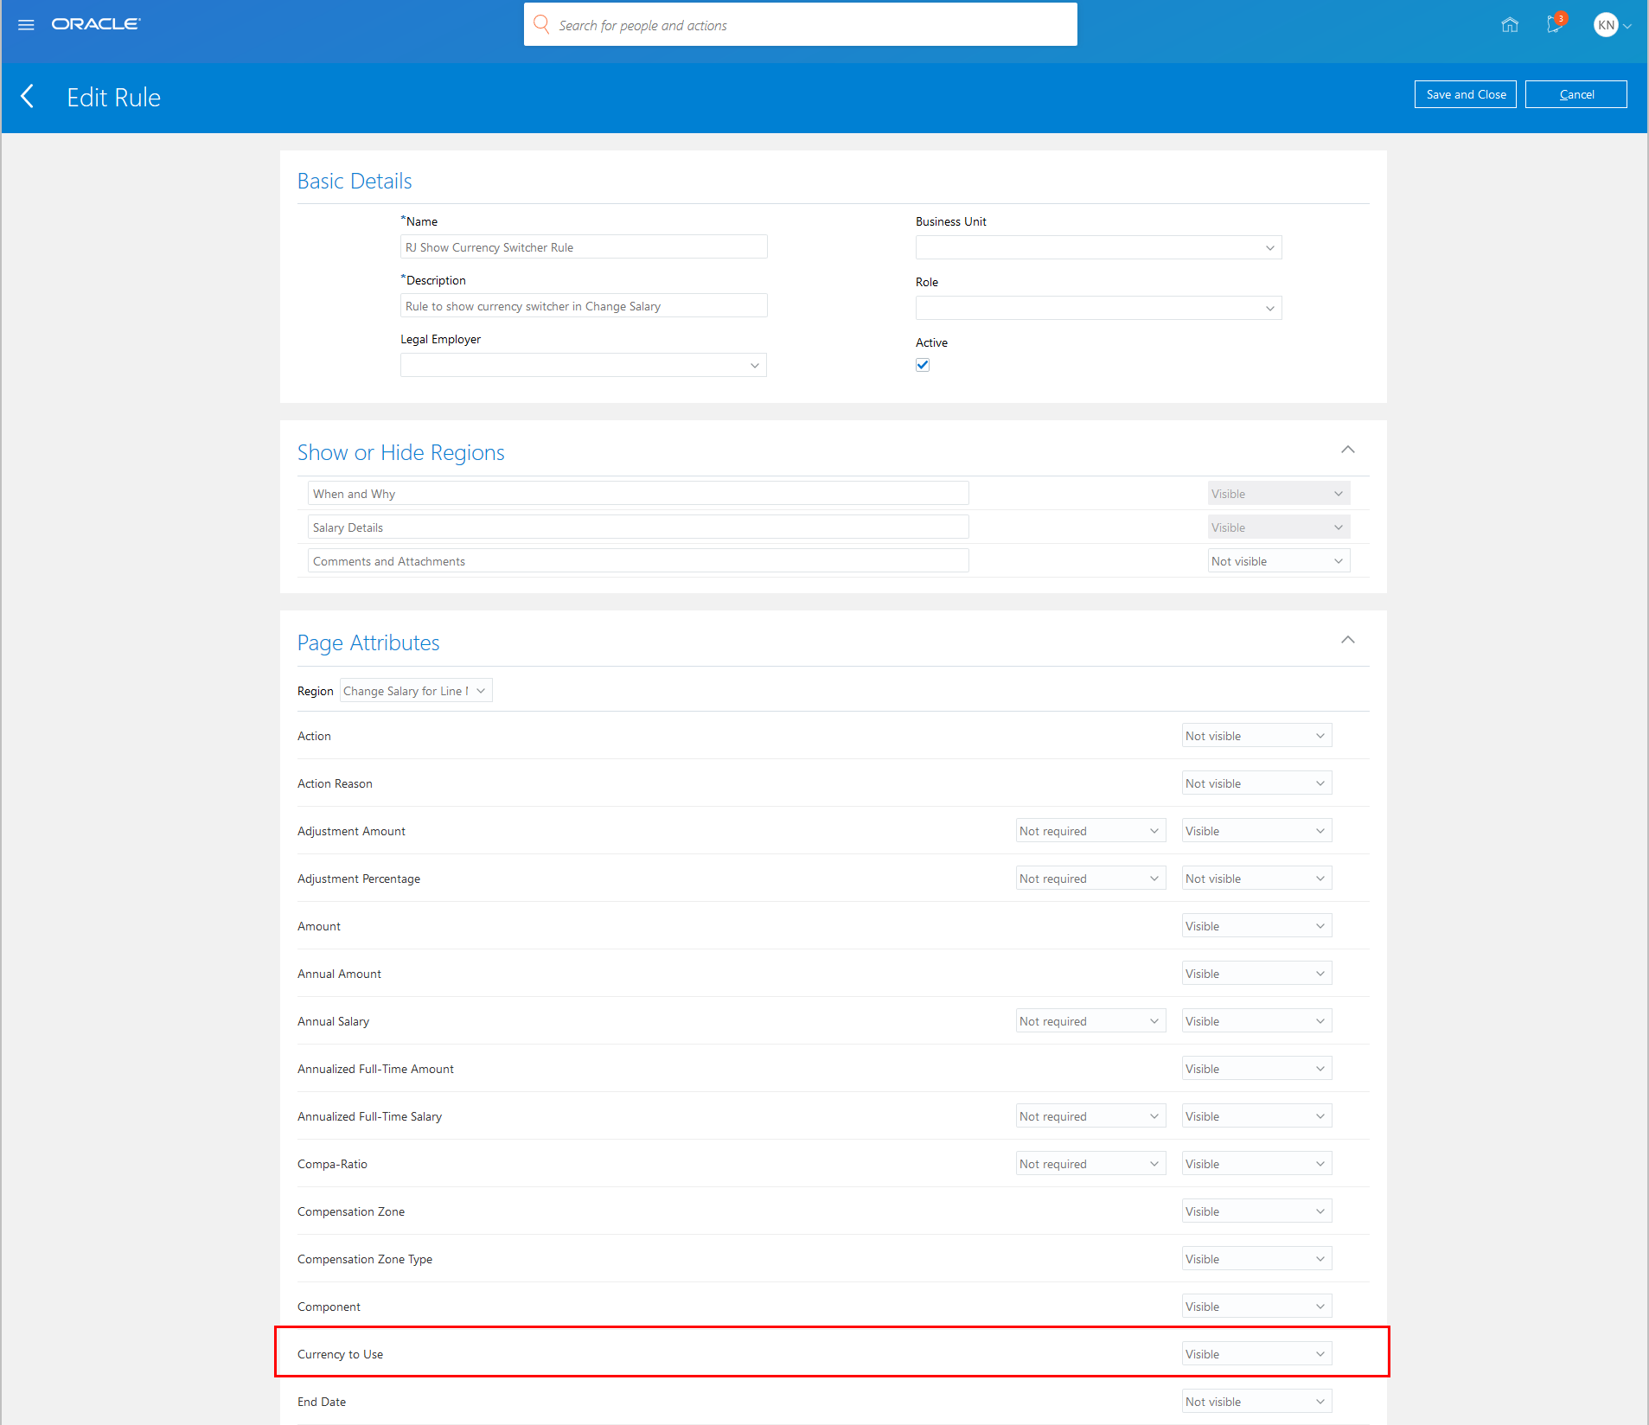
Task: Open the Legal Employer dropdown
Action: pyautogui.click(x=584, y=365)
